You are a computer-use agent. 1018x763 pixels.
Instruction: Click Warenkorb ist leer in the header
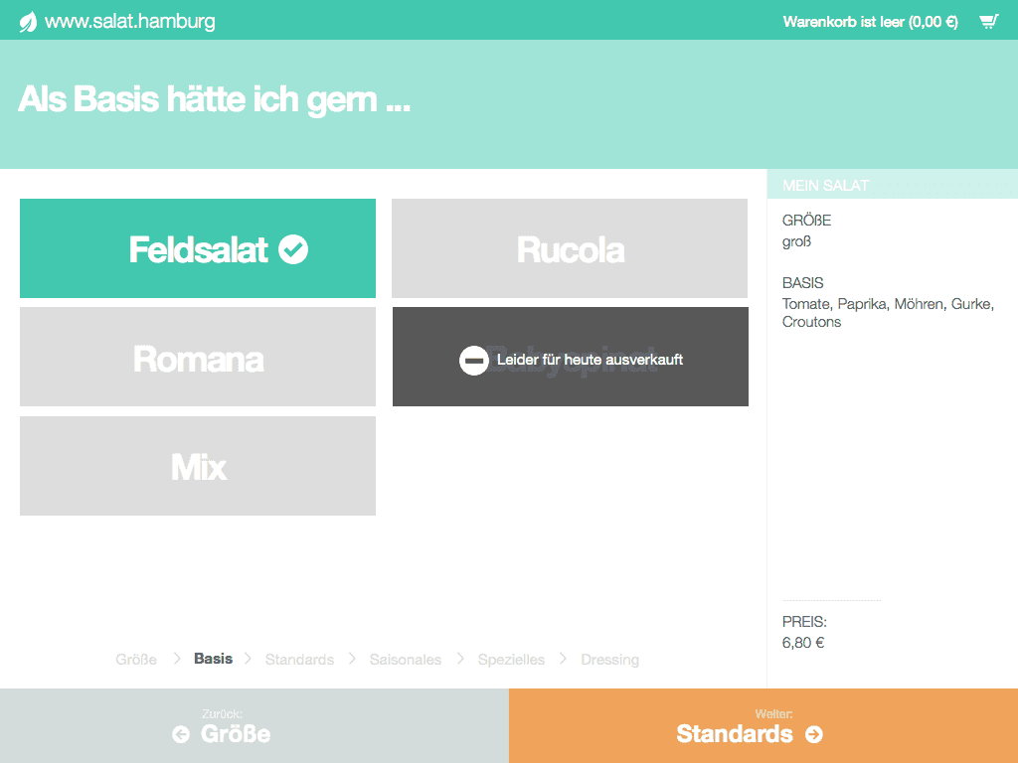pos(870,19)
